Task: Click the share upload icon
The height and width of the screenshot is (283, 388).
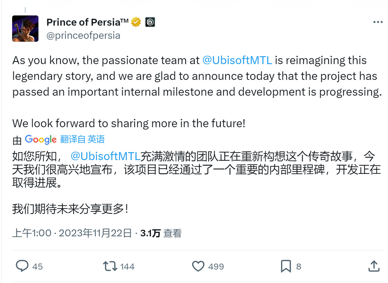Action: pos(374,266)
